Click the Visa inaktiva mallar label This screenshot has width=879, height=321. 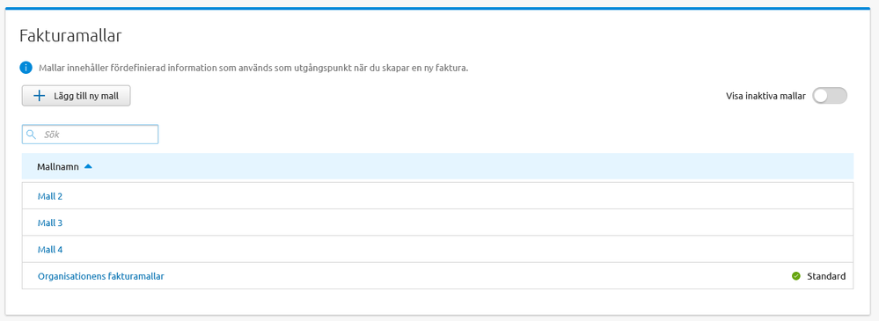click(x=765, y=96)
